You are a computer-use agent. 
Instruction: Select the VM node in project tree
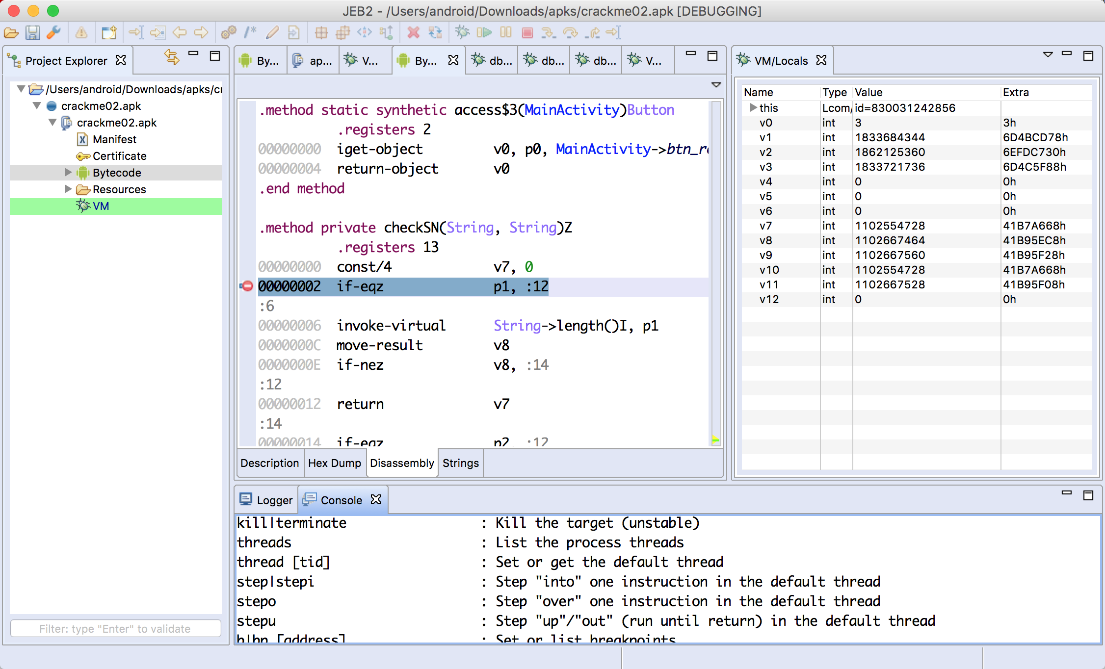pyautogui.click(x=101, y=206)
